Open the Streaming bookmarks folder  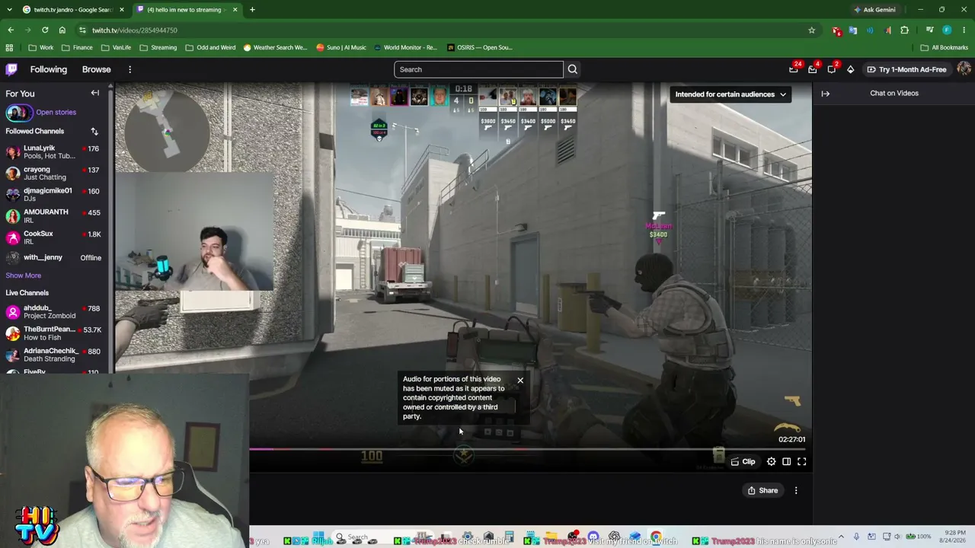158,47
